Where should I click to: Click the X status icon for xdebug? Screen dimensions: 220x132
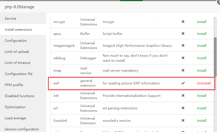183,58
